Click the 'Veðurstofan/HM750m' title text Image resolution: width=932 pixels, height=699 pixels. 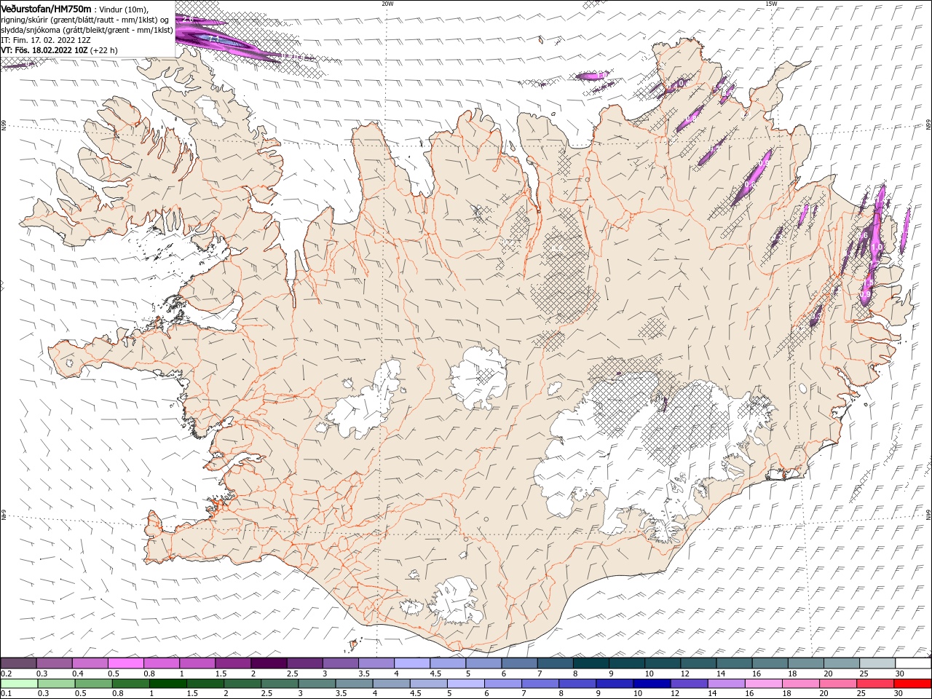[47, 9]
